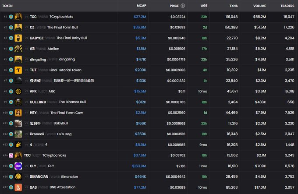Click $17.0M volume for BAS
Image resolution: width=298 pixels, height=194 pixels.
click(x=260, y=187)
